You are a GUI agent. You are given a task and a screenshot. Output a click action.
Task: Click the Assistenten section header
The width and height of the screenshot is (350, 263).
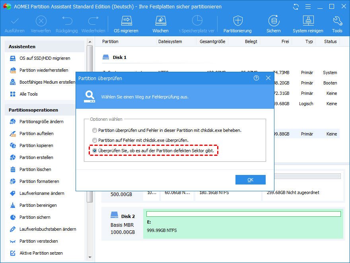pos(45,47)
